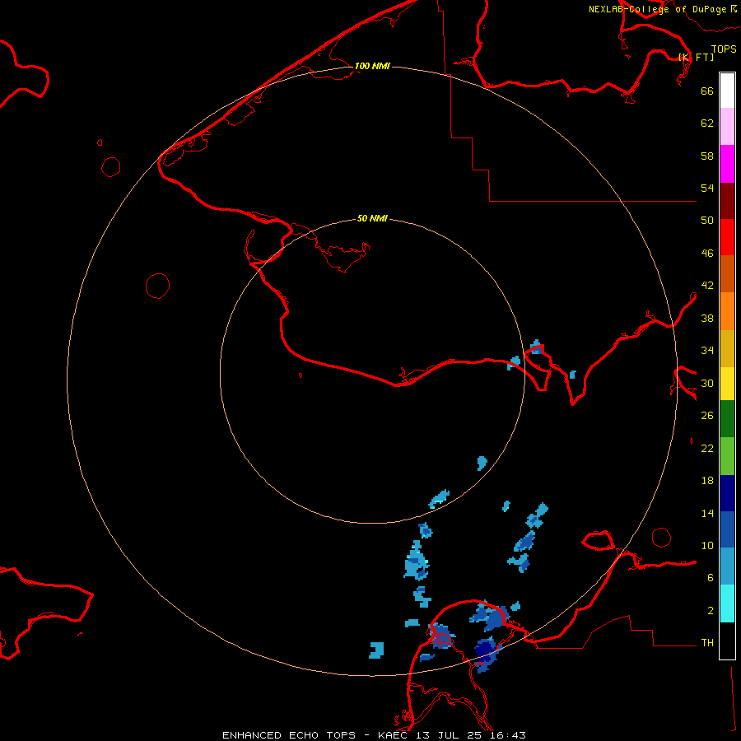Click the "50" legend value

point(707,221)
